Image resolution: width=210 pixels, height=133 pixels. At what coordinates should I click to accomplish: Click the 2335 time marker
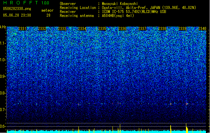tap(102, 29)
